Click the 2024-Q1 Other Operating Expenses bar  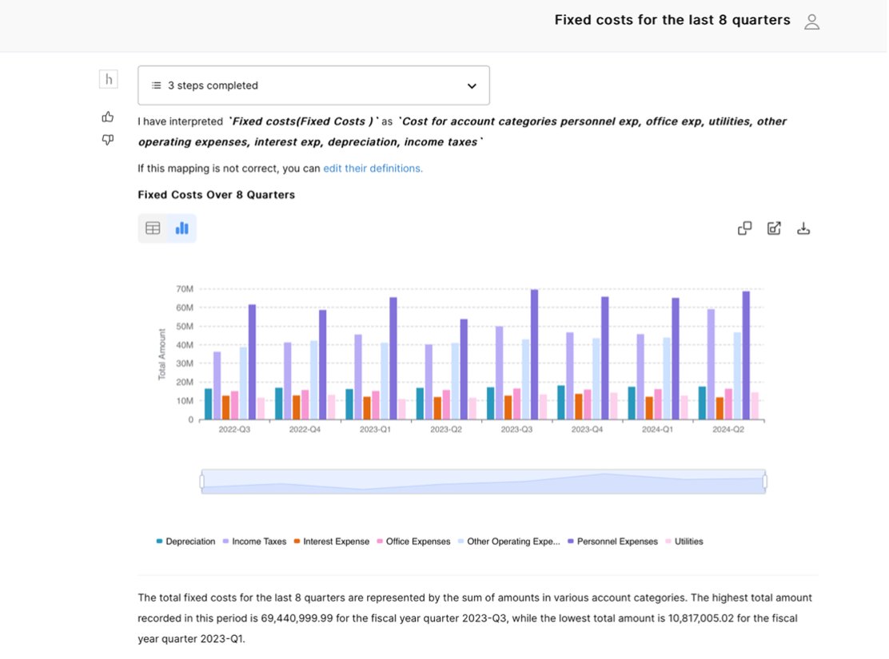pos(667,379)
